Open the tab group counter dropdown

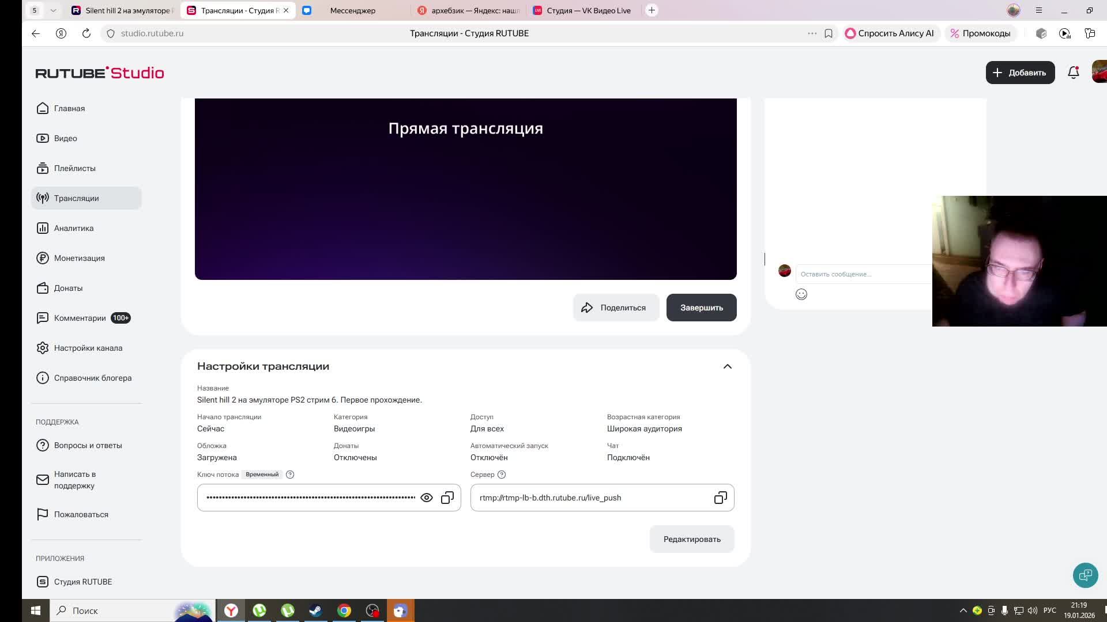[53, 10]
